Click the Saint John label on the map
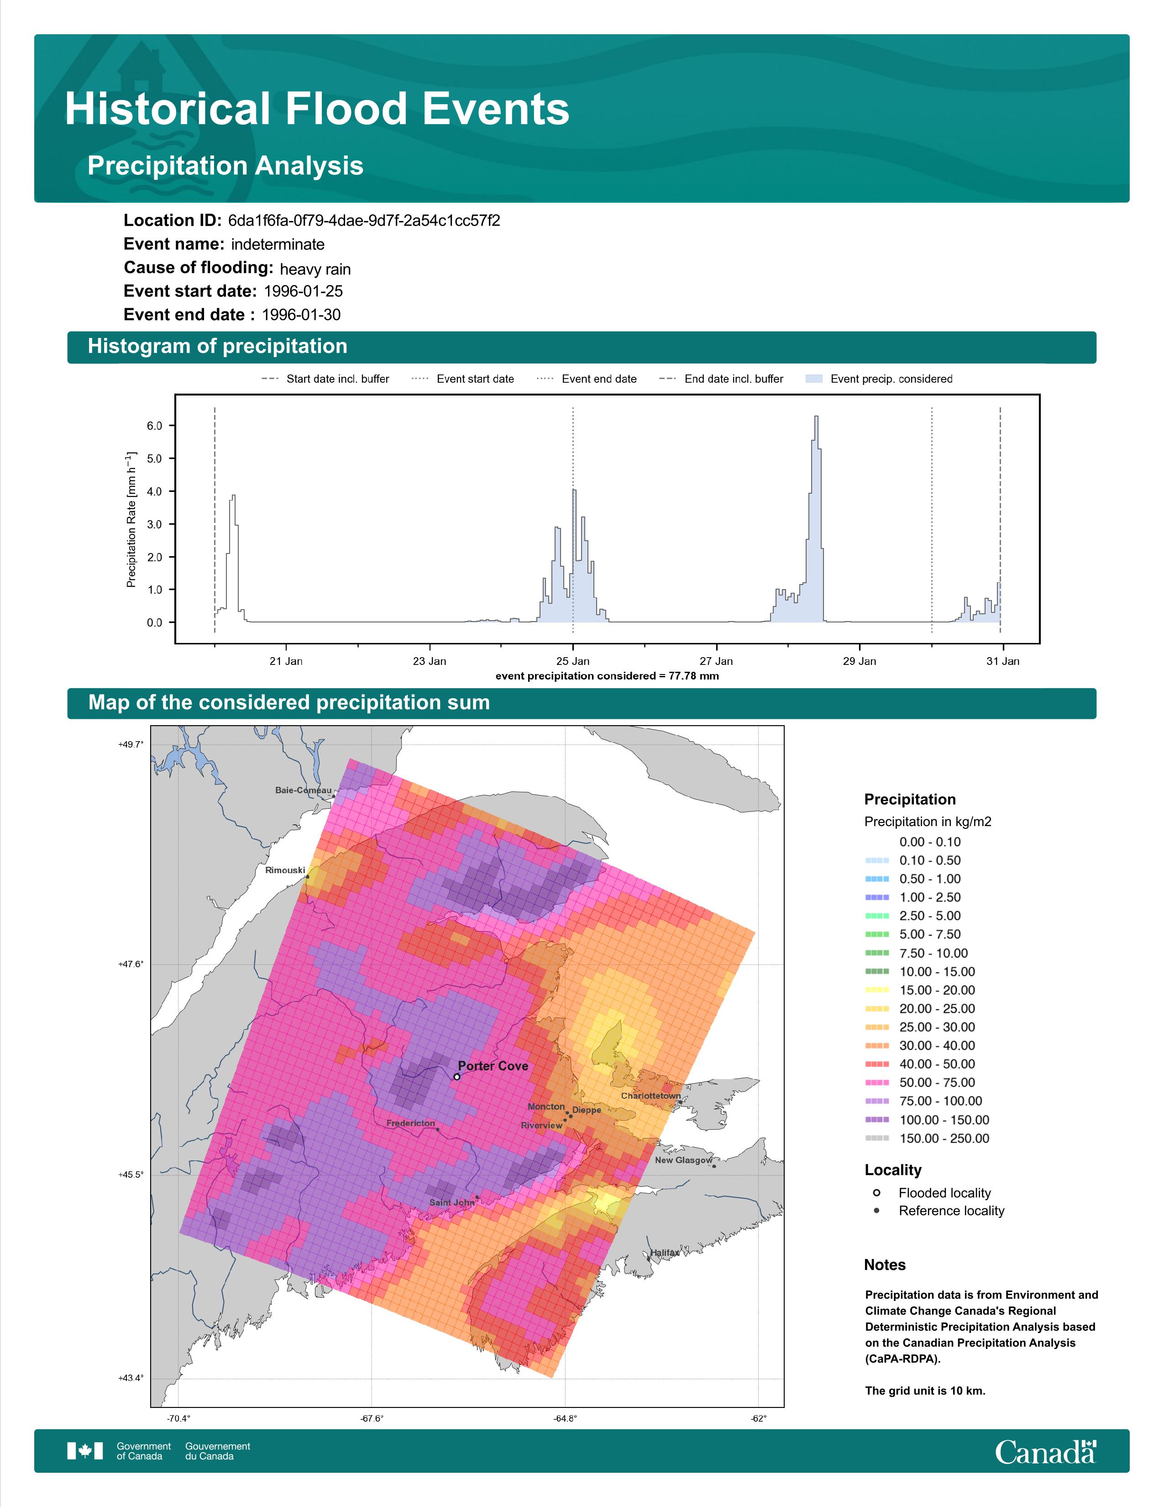The width and height of the screenshot is (1164, 1507). (451, 1202)
